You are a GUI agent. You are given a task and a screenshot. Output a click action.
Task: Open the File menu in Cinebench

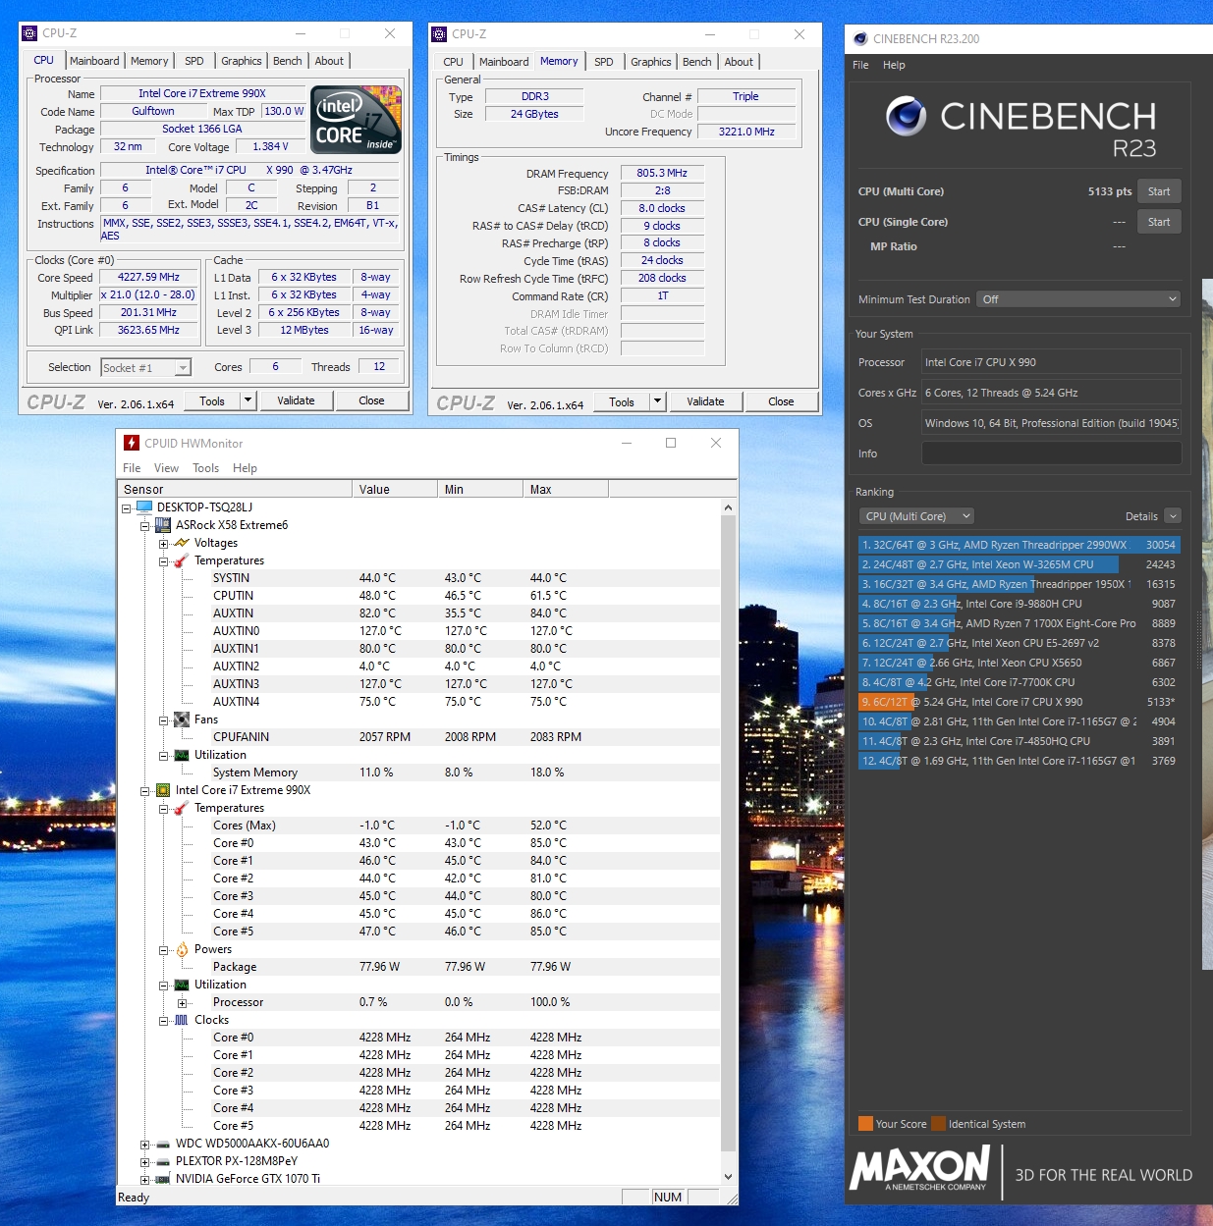tap(860, 65)
